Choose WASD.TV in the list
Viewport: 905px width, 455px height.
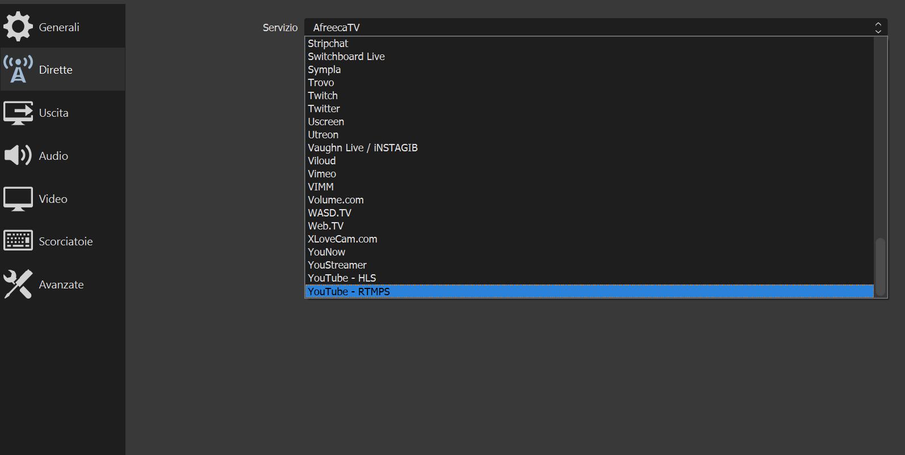tap(589, 213)
